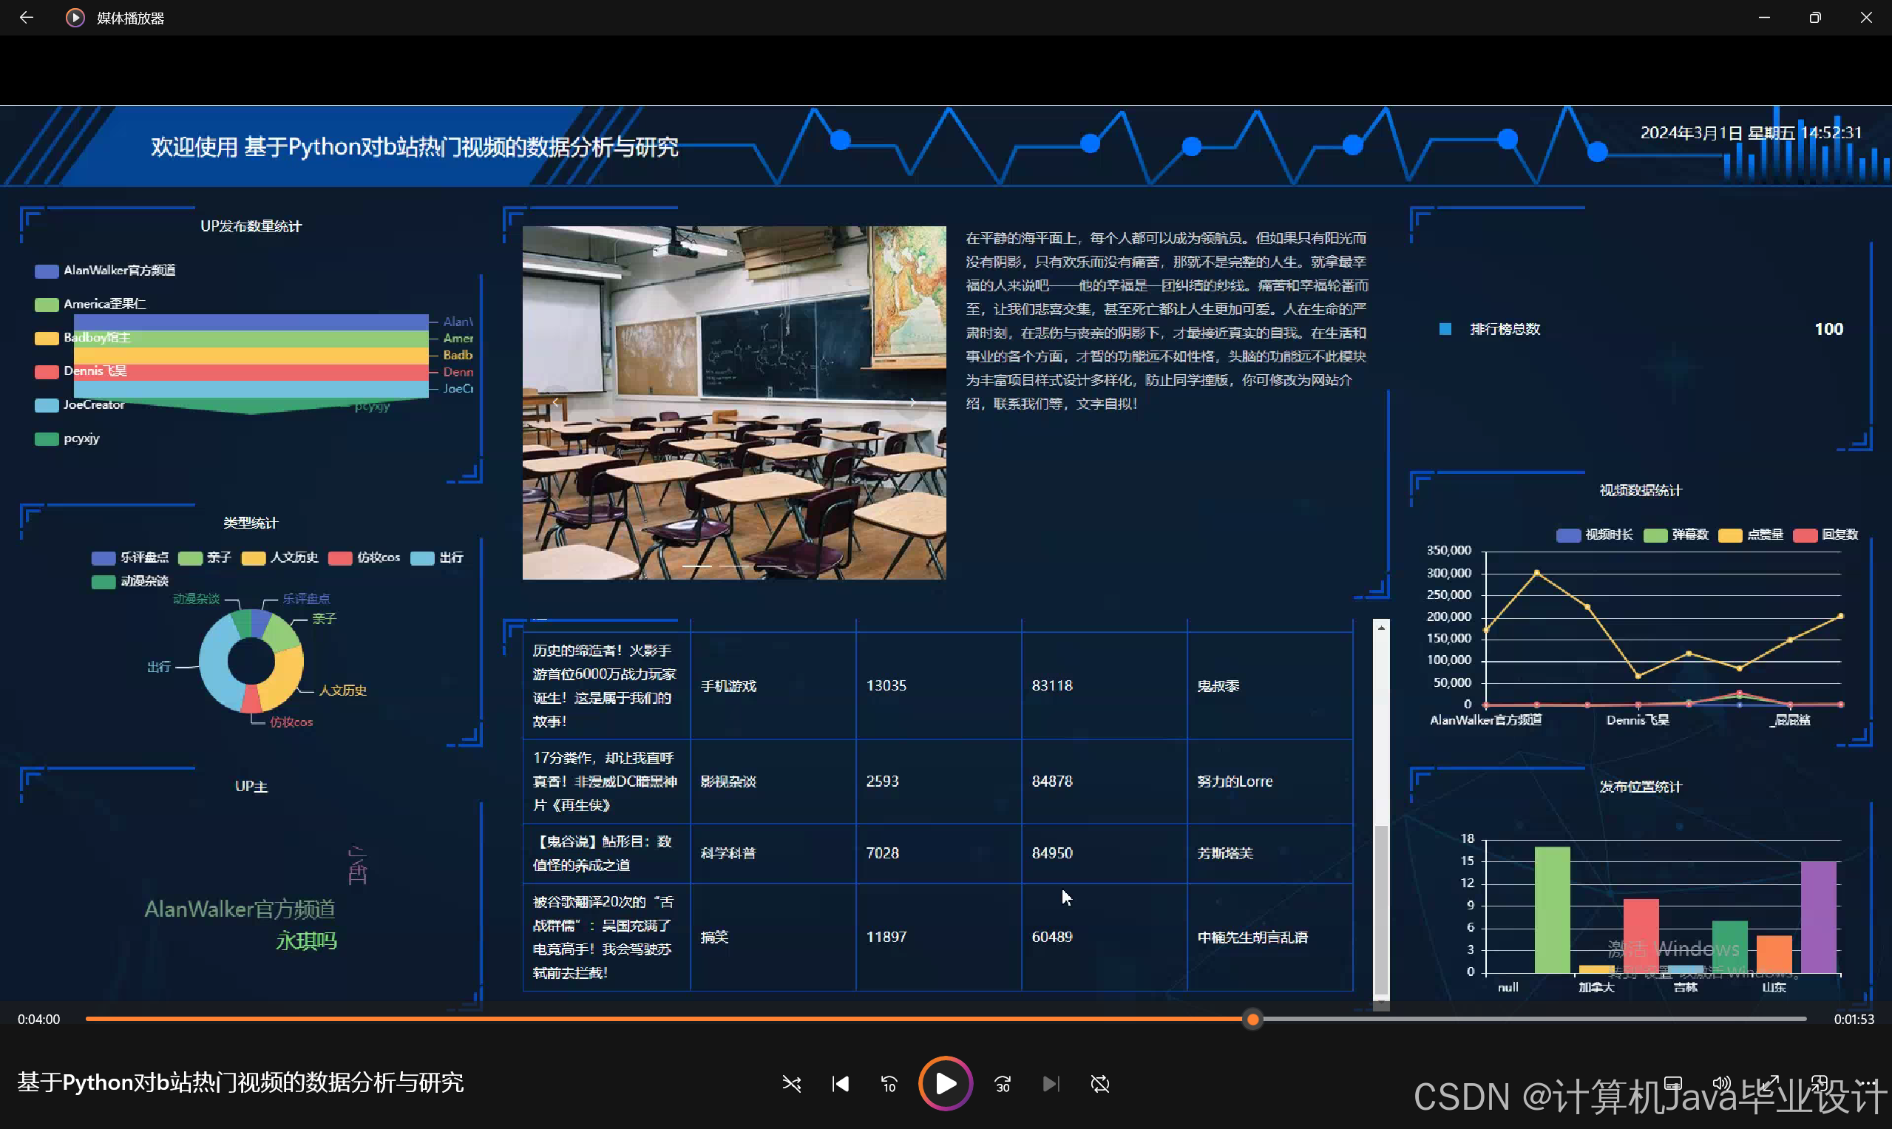This screenshot has height=1129, width=1892.
Task: Enter full screen with expand arrows icon
Action: [1770, 1083]
